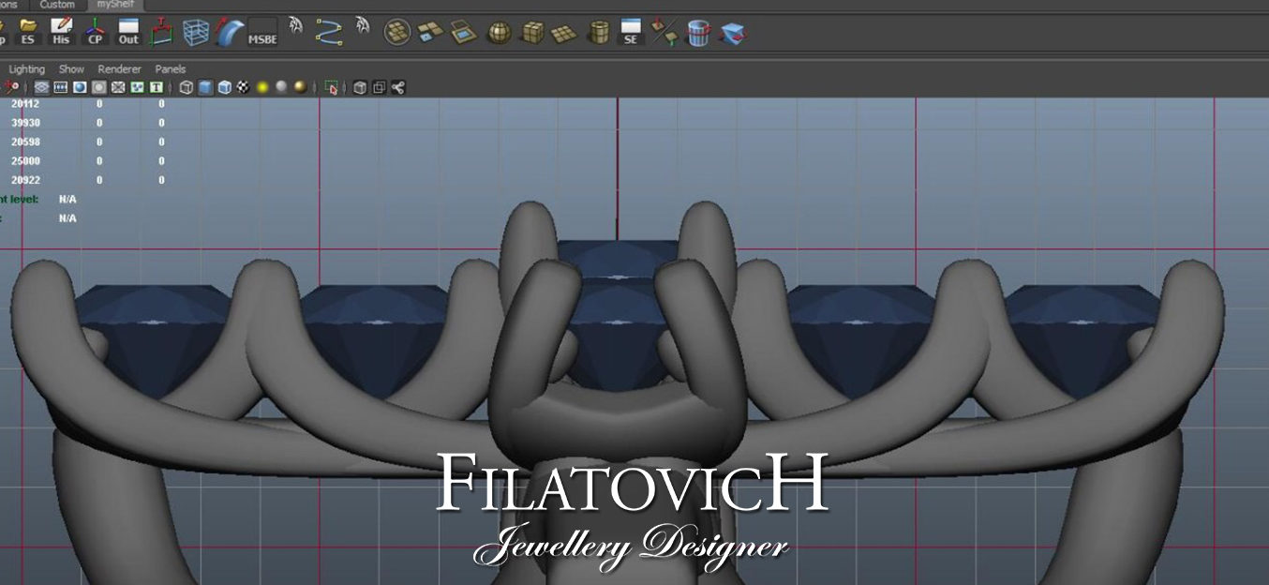Screen dimensions: 1269x585
Task: Toggle isolate select green-box pointer icon
Action: [331, 87]
